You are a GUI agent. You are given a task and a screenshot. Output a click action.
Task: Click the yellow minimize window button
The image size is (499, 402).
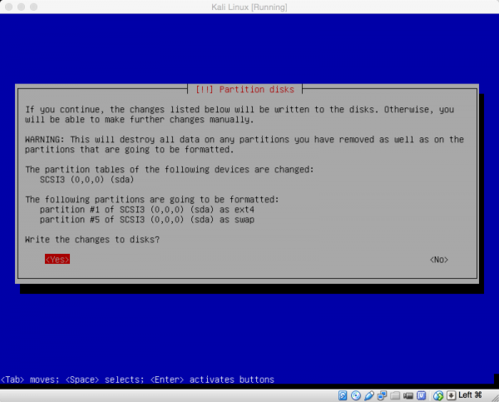coord(22,7)
